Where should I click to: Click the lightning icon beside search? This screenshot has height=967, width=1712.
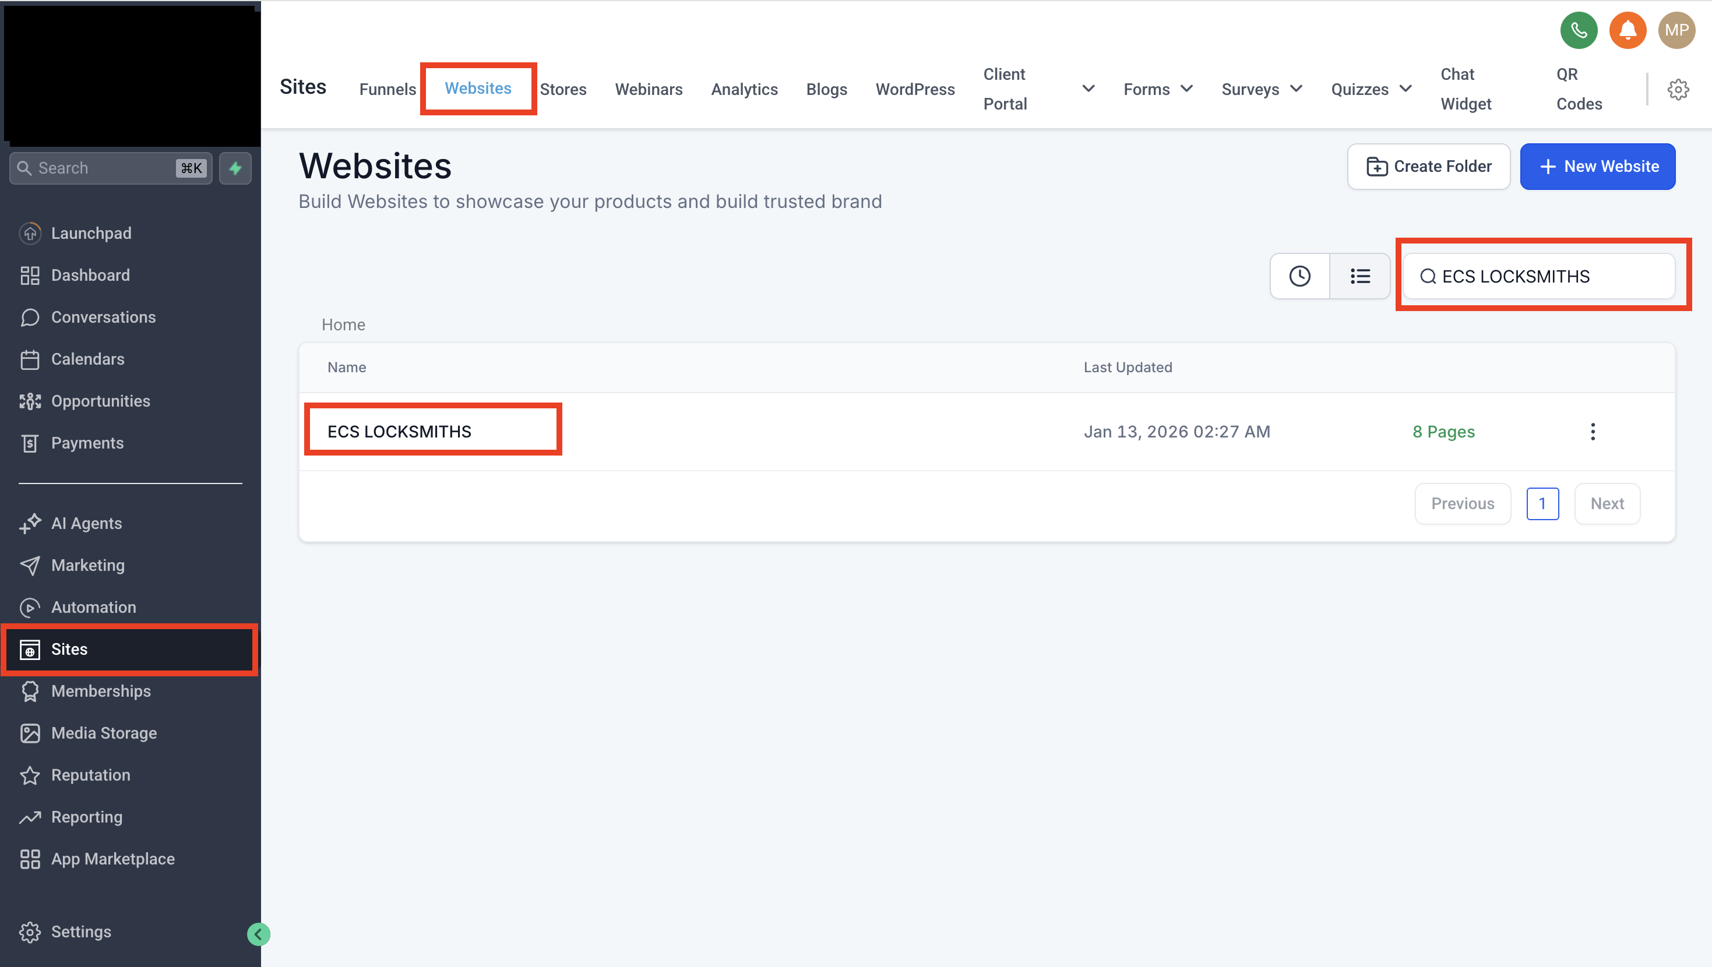[235, 168]
